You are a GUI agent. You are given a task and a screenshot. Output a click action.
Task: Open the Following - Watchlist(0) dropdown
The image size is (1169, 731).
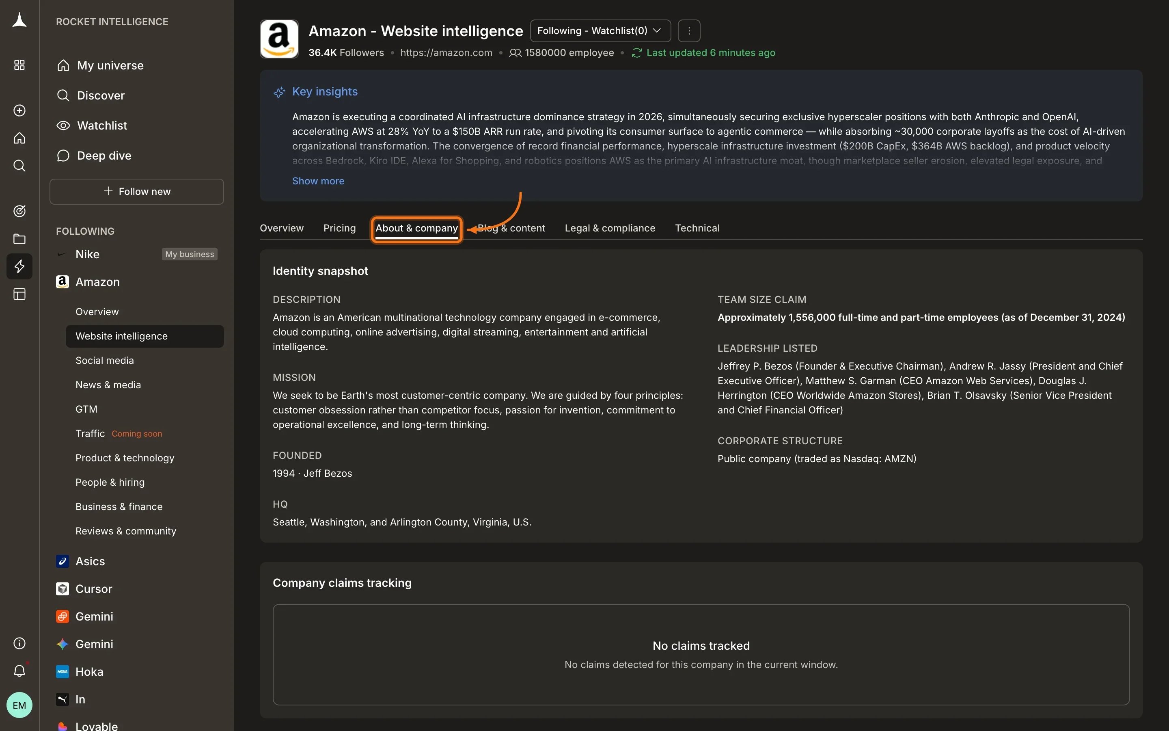(x=600, y=31)
